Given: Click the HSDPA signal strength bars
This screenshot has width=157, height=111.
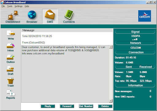Looking at the screenshot, I should [x=135, y=39].
